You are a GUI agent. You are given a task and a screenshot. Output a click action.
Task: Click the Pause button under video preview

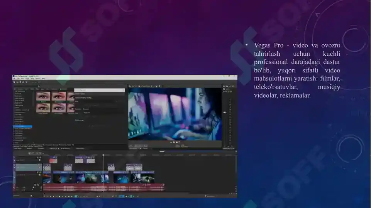point(174,142)
